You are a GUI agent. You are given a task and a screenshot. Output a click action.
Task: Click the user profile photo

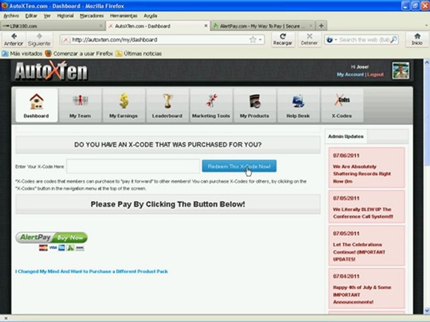click(x=400, y=70)
